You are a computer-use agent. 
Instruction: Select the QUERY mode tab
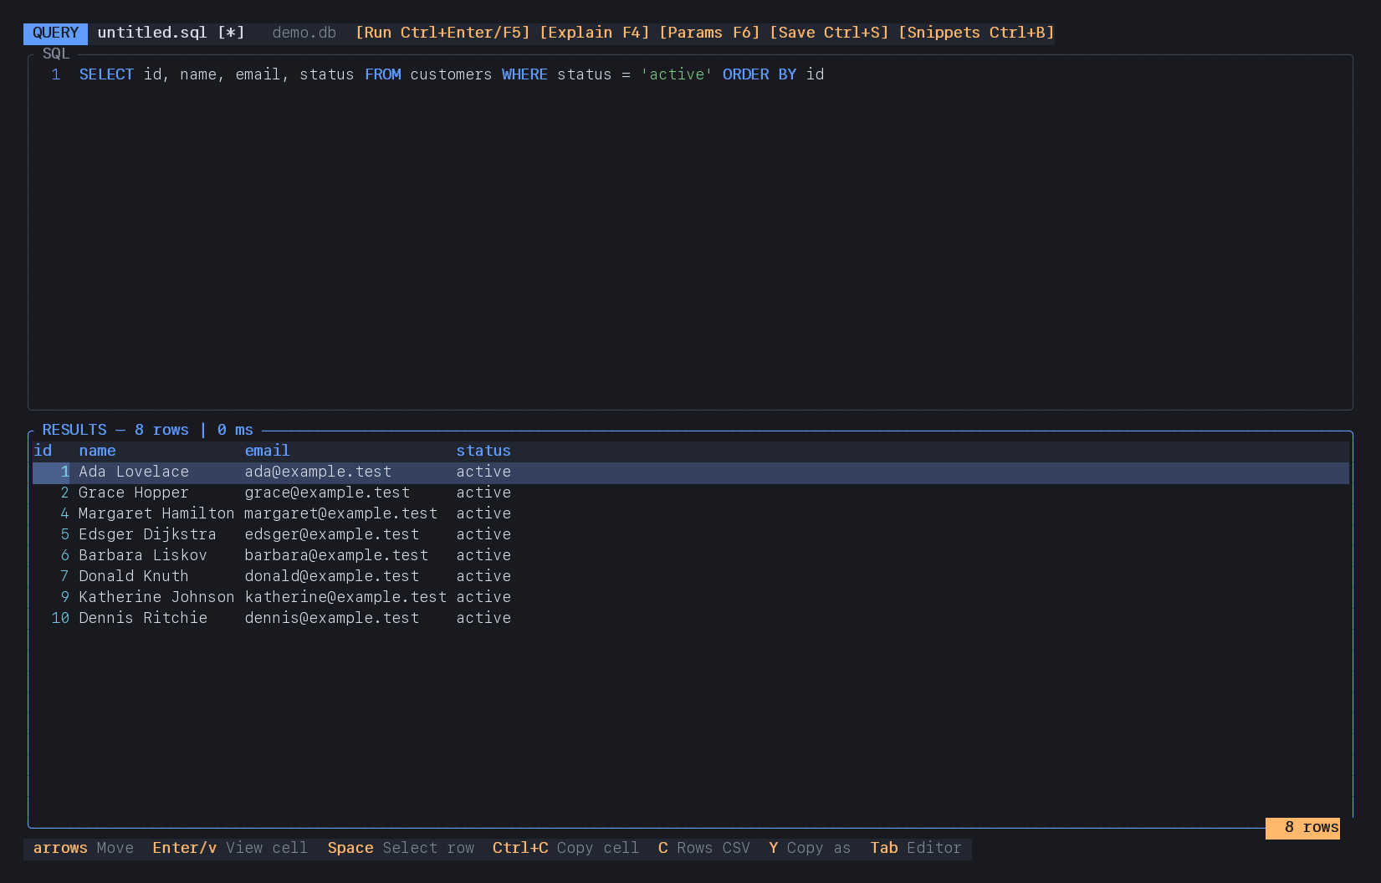[55, 33]
